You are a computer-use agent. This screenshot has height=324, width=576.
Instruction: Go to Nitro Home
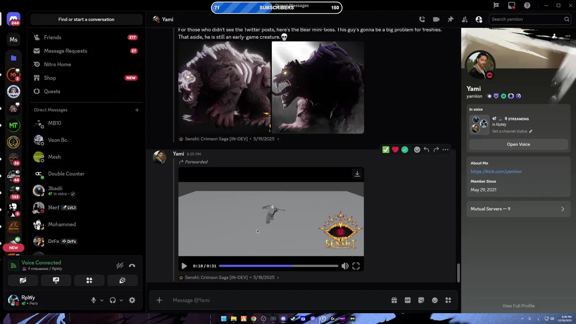pos(86,64)
